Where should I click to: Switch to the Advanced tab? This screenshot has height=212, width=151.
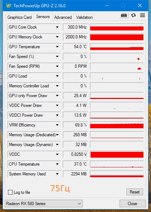click(63, 17)
